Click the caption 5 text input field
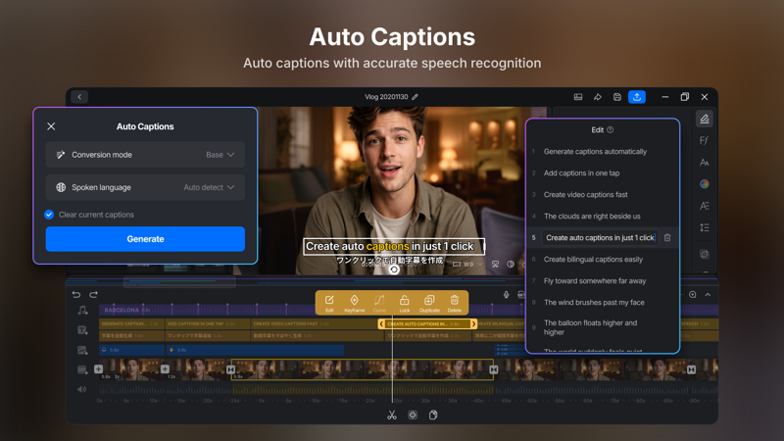The image size is (784, 441). click(600, 238)
